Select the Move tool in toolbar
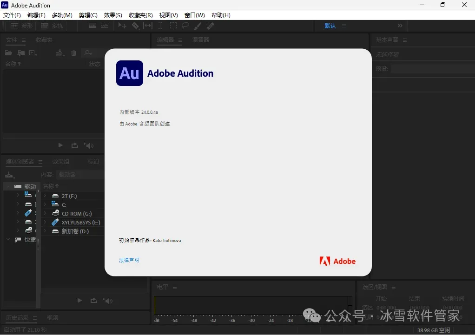Screen dimensions: 475x335 click(x=122, y=26)
